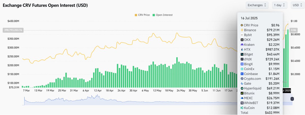The image size is (305, 115).
Task: Click the Bitget icon in tooltip
Action: 242,54
